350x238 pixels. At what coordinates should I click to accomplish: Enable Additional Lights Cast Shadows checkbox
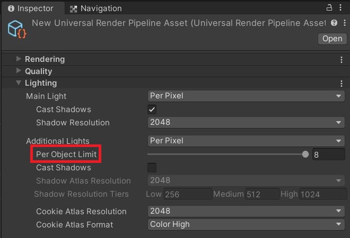pyautogui.click(x=152, y=168)
